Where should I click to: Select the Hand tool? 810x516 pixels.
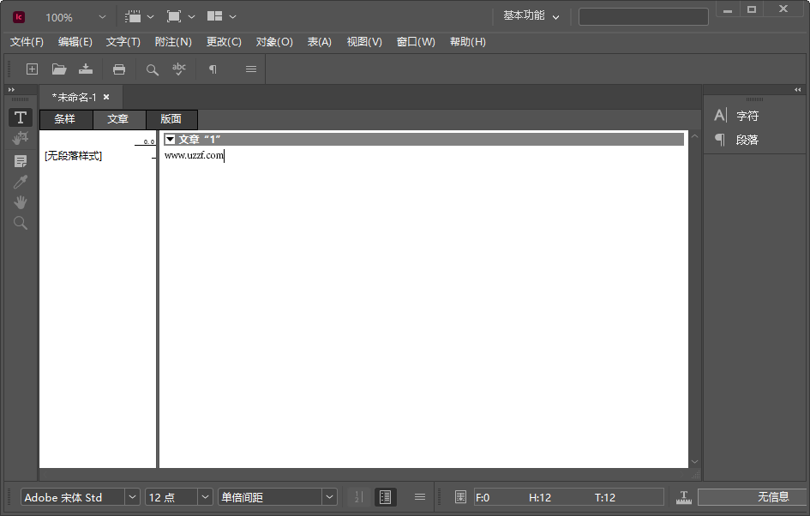tap(20, 202)
